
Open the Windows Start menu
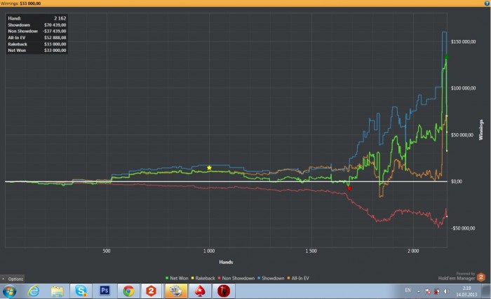(x=9, y=291)
